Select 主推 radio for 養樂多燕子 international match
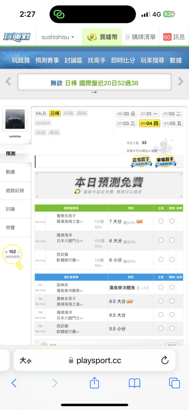This screenshot has width=189, height=410. coord(161,221)
